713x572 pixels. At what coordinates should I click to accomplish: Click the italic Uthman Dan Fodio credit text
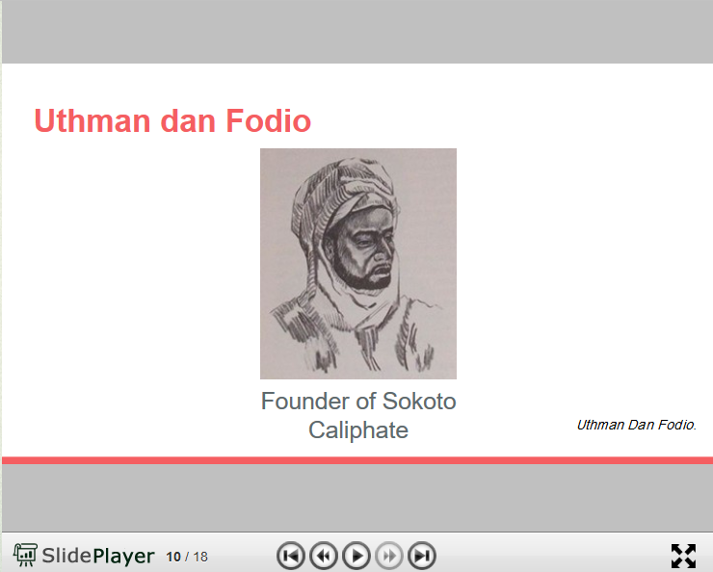pyautogui.click(x=637, y=425)
